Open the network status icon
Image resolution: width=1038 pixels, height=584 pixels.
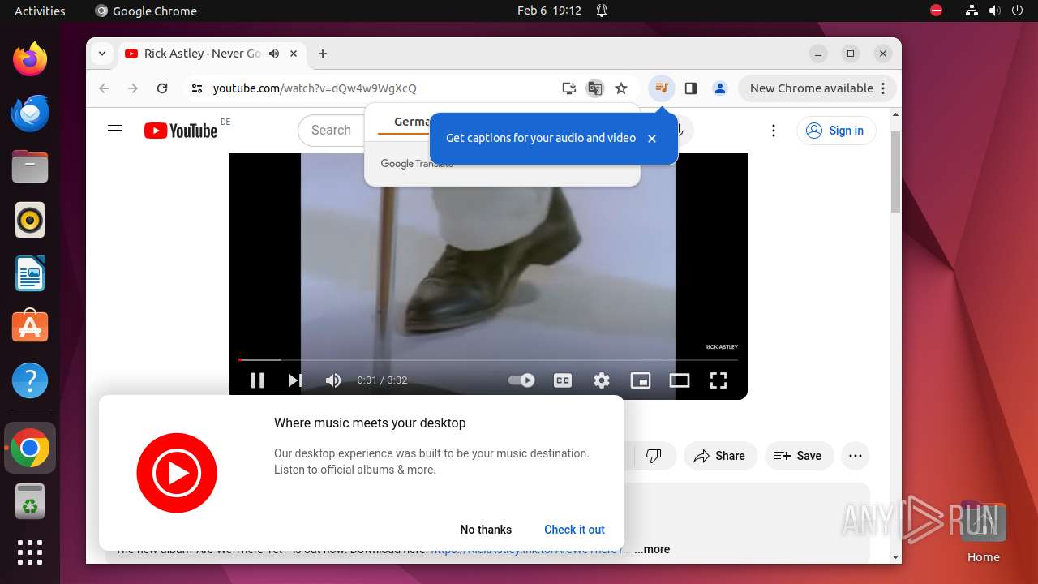coord(972,11)
